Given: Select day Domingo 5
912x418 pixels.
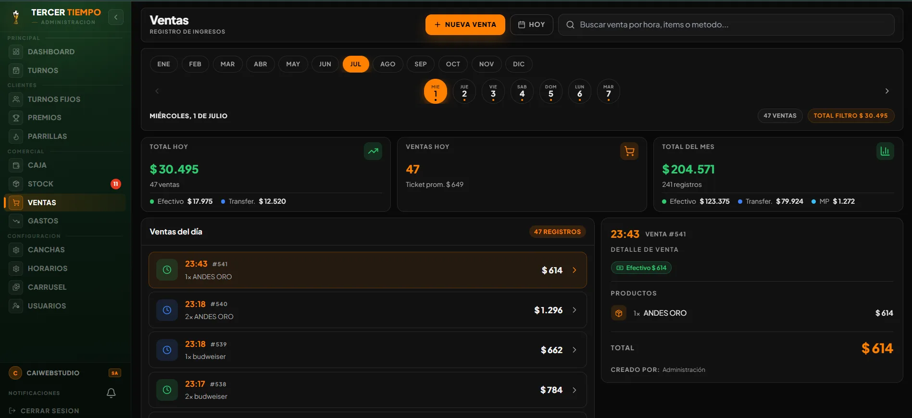Looking at the screenshot, I should coord(551,91).
